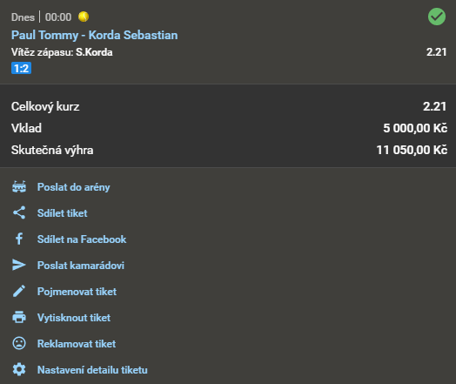Screen dimensions: 456x384
Task: Click the pencil rename icon
Action: tap(19, 291)
